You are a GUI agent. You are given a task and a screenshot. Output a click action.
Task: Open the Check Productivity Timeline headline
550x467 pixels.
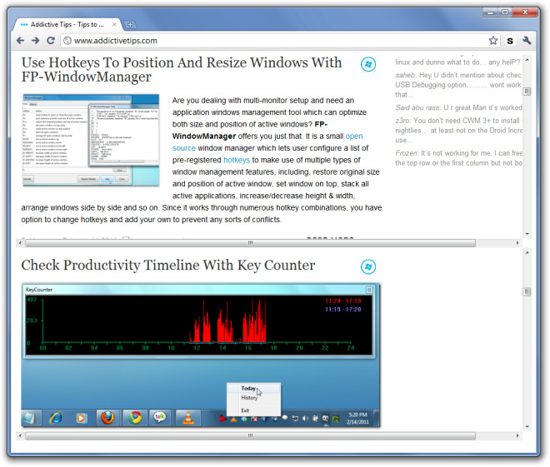point(168,266)
